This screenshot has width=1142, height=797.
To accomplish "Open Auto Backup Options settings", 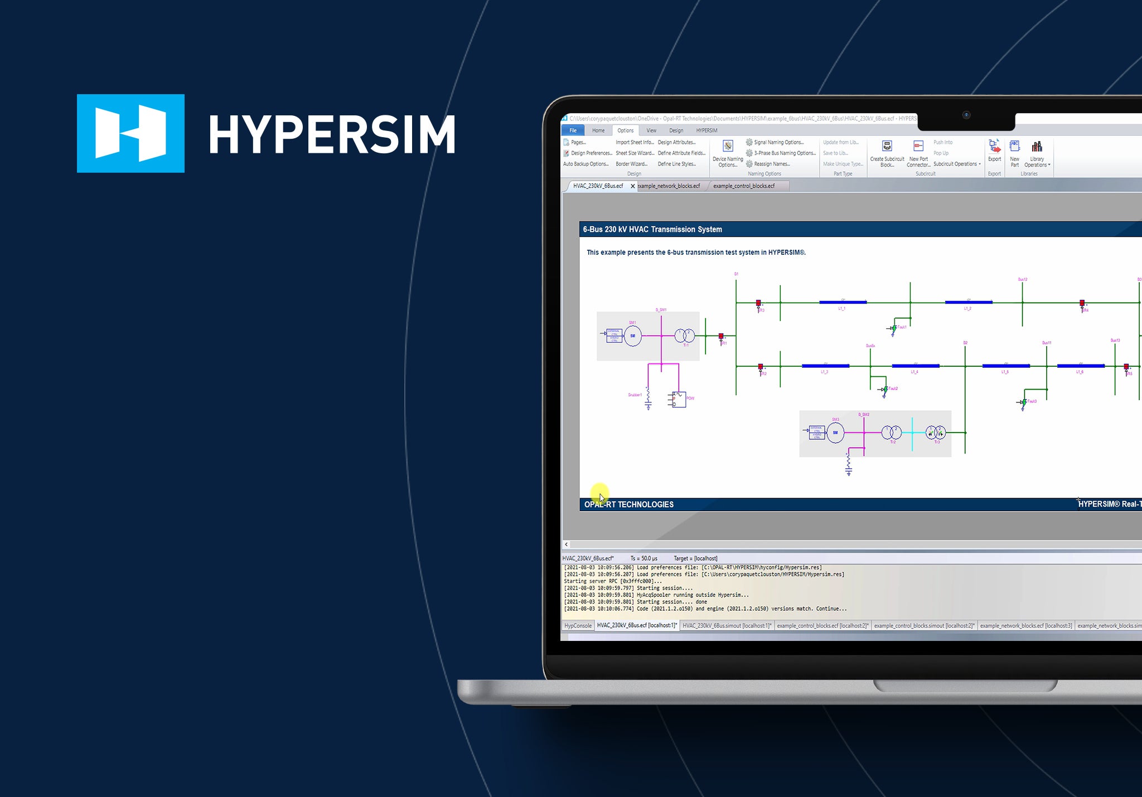I will 585,164.
